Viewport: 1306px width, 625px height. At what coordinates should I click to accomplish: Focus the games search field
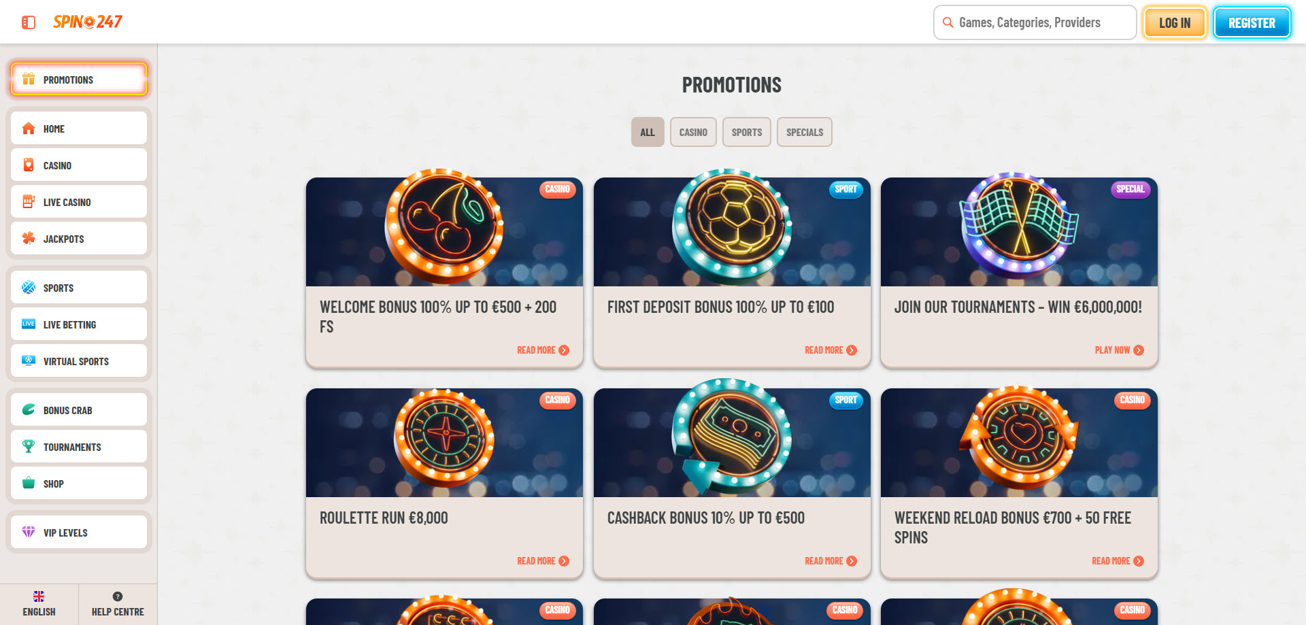1035,22
